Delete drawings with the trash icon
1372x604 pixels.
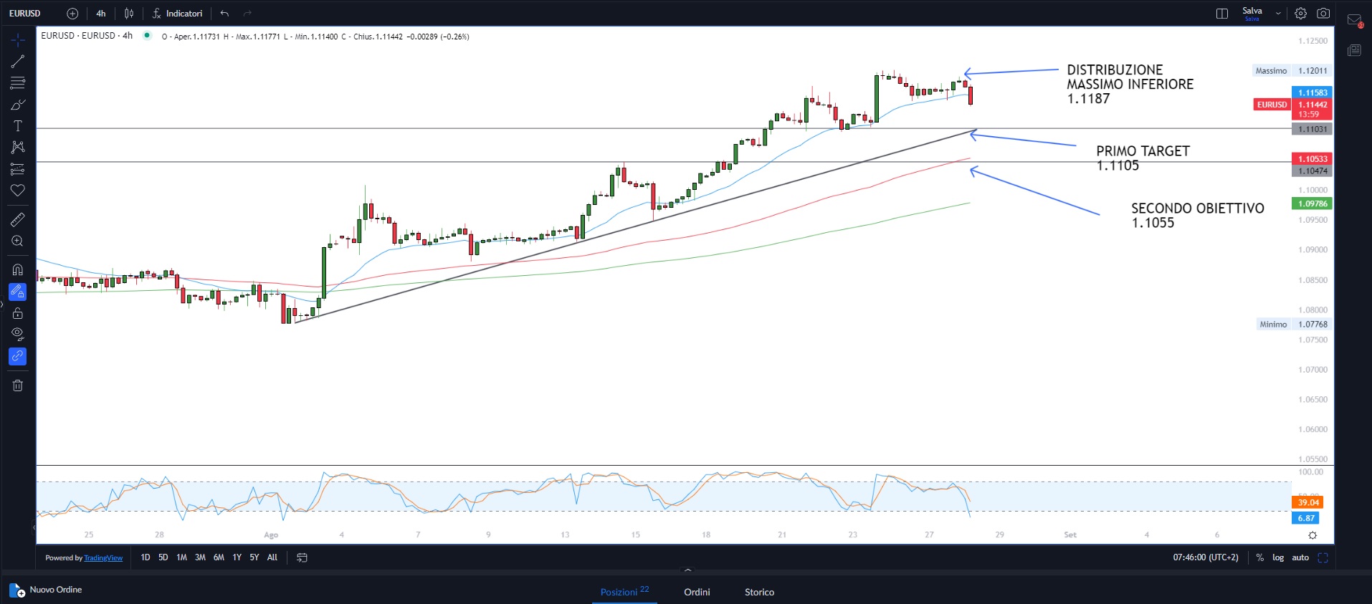[x=18, y=385]
